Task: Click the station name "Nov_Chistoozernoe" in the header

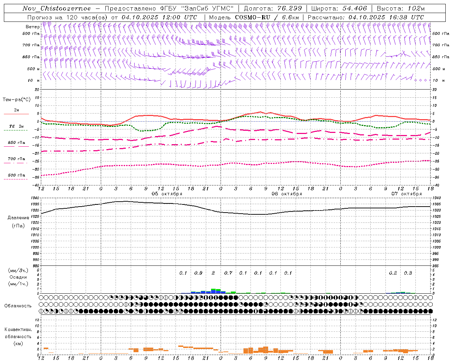Action: [x=56, y=8]
